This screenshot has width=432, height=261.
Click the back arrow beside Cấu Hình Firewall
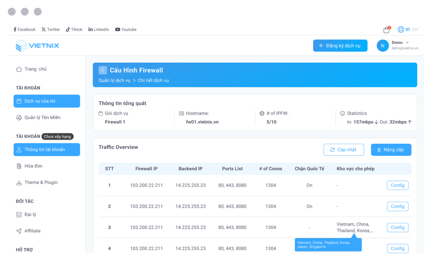102,70
